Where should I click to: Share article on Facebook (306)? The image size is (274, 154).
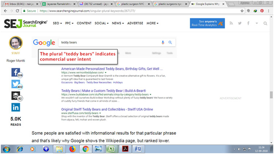(16, 72)
